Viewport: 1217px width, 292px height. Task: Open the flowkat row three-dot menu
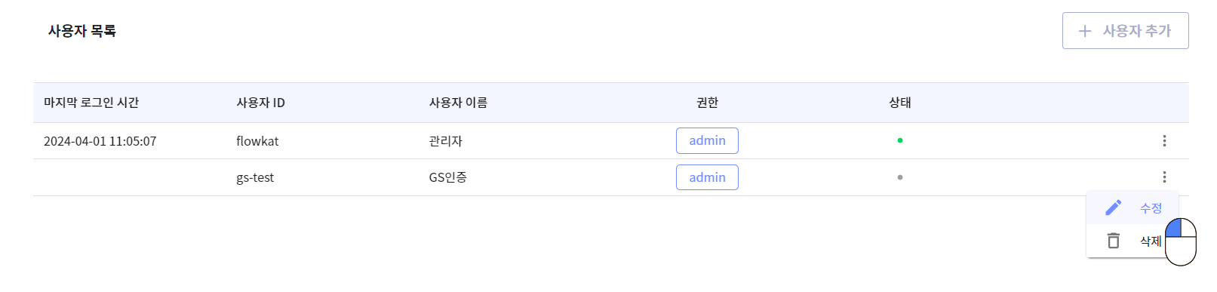pyautogui.click(x=1164, y=140)
